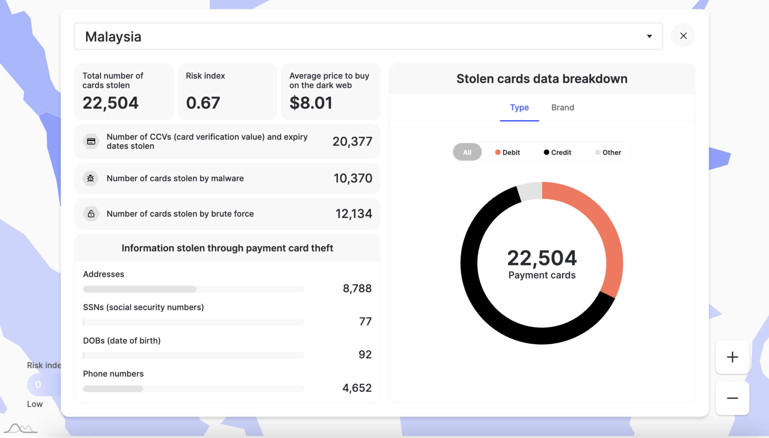The height and width of the screenshot is (438, 769).
Task: Filter chart by Other cards
Action: coord(608,152)
